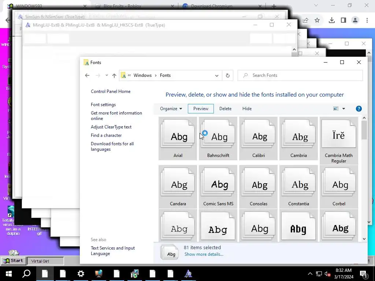
Task: Open the Settings gear on taskbar
Action: 81,274
